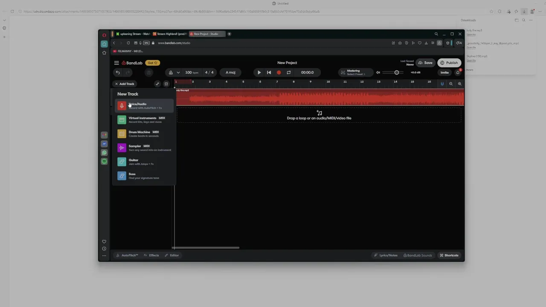The width and height of the screenshot is (546, 307).
Task: Publish the project
Action: click(449, 63)
